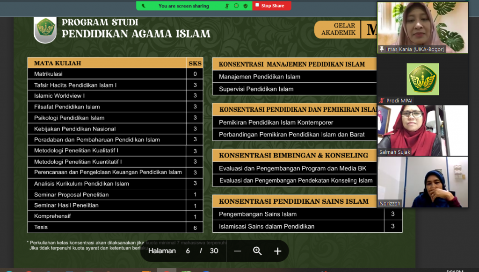Select Peradaban dan Pembaharuan Pendidikan Islam row
The width and height of the screenshot is (479, 272).
click(115, 140)
